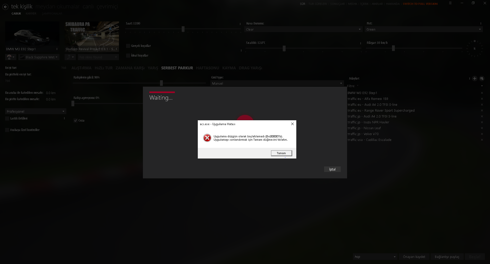
Task: Remove Alfa Romeo 159 from opponents
Action: (x=482, y=99)
